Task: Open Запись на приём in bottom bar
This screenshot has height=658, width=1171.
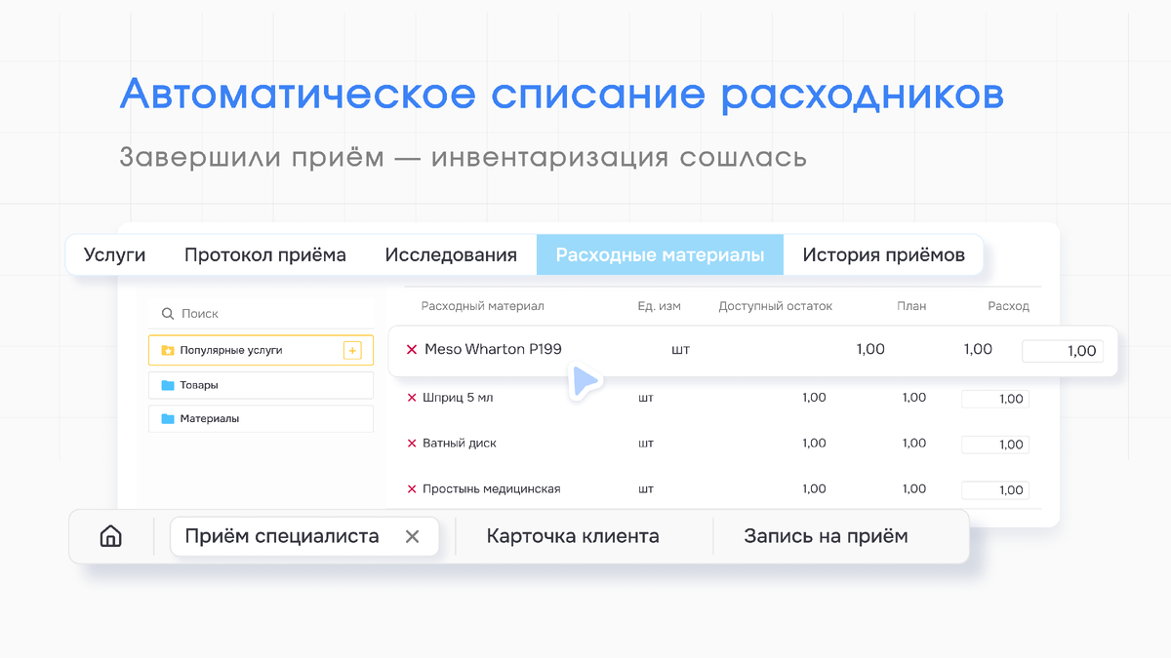Action: pyautogui.click(x=826, y=536)
